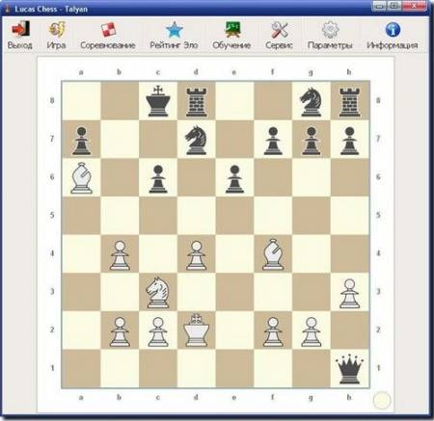Viewport: 434px width, 421px height.
Task: Select the black rook on h8
Action: 349,101
